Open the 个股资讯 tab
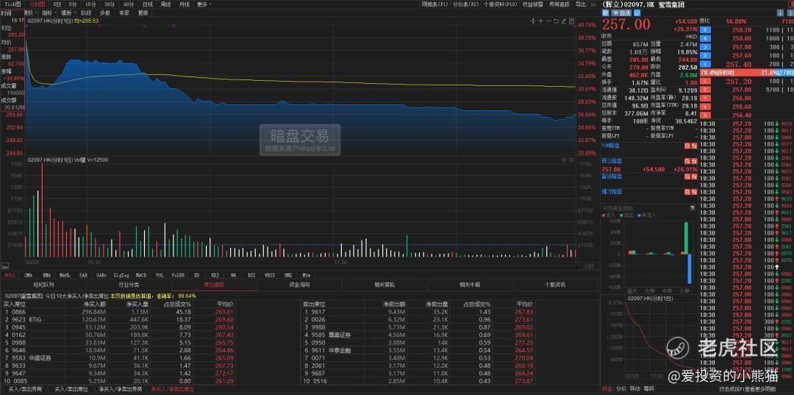 pyautogui.click(x=555, y=285)
